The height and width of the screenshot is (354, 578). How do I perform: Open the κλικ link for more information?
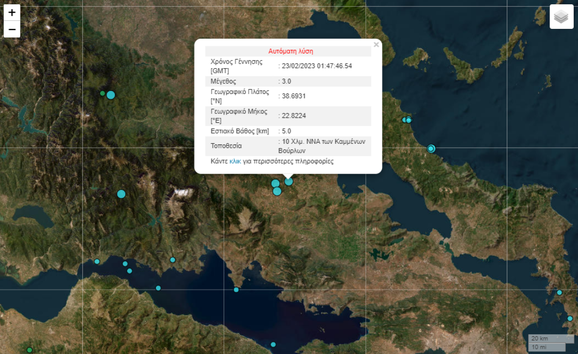[235, 161]
